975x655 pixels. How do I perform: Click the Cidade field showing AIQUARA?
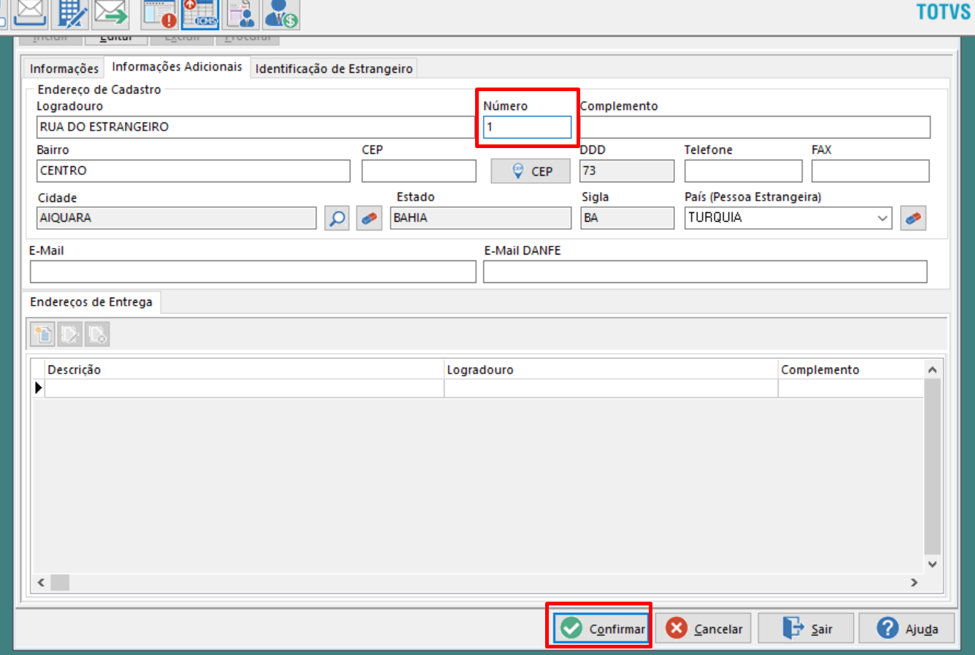177,218
